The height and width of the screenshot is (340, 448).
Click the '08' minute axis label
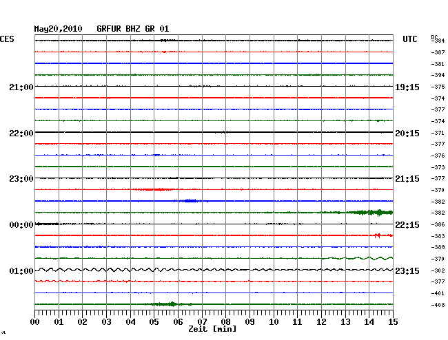click(x=225, y=322)
